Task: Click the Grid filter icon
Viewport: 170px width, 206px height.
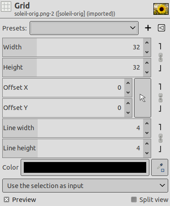Action: click(x=6, y=6)
